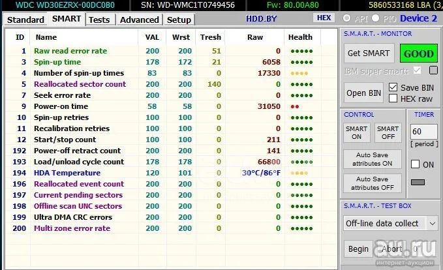Image resolution: width=443 pixels, height=270 pixels.
Task: Open the Advanced tab
Action: [139, 20]
